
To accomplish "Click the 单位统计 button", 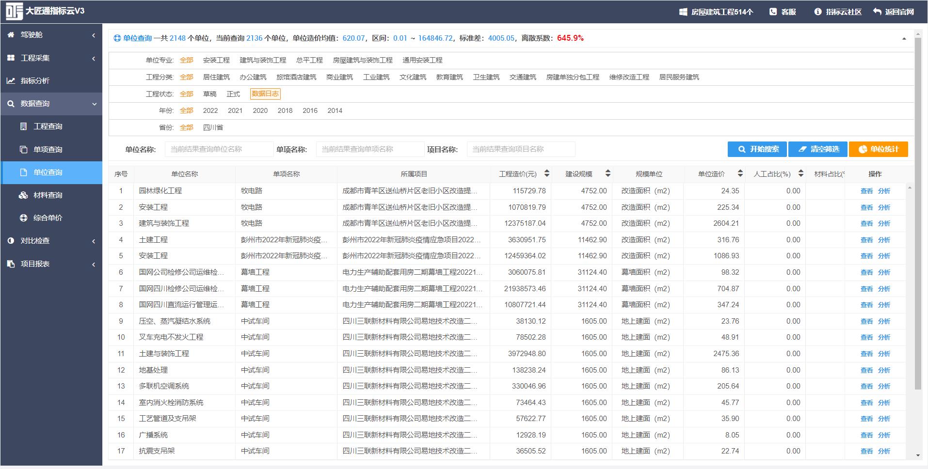I will pos(879,149).
